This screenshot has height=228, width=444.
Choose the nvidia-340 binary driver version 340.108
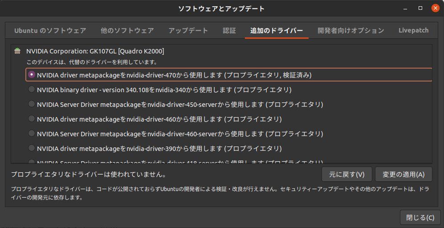32,90
